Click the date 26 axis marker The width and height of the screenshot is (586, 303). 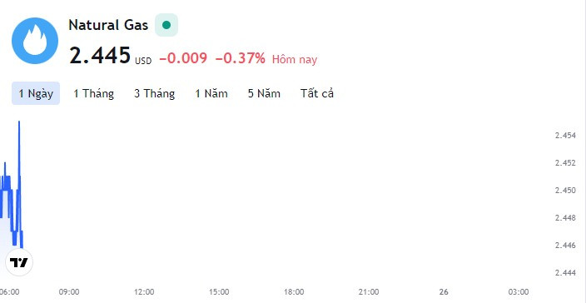pyautogui.click(x=444, y=292)
